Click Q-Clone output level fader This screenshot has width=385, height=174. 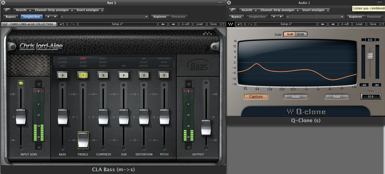(x=370, y=55)
